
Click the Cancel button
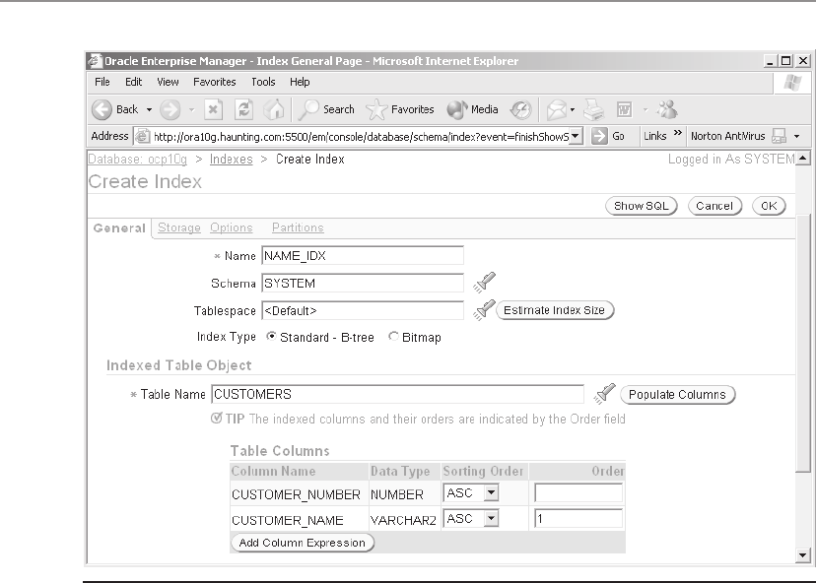tap(714, 206)
